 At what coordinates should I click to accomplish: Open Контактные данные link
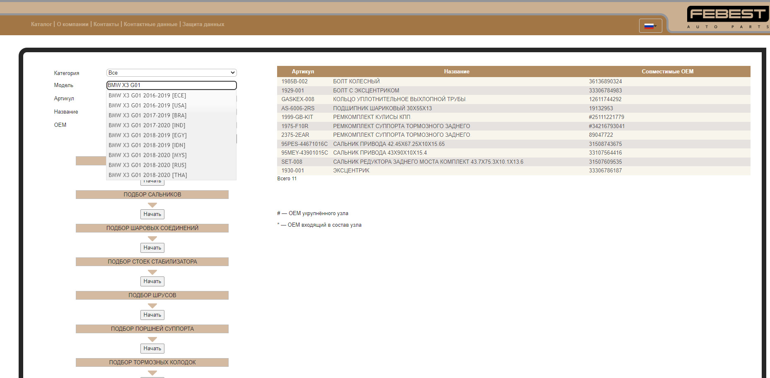point(150,24)
